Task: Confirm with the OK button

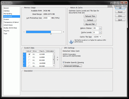Action: [x=120, y=8]
